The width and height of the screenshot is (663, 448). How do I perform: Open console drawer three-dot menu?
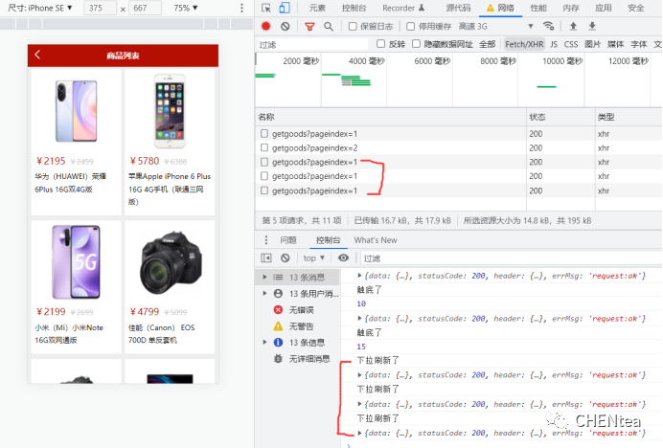[x=266, y=240]
